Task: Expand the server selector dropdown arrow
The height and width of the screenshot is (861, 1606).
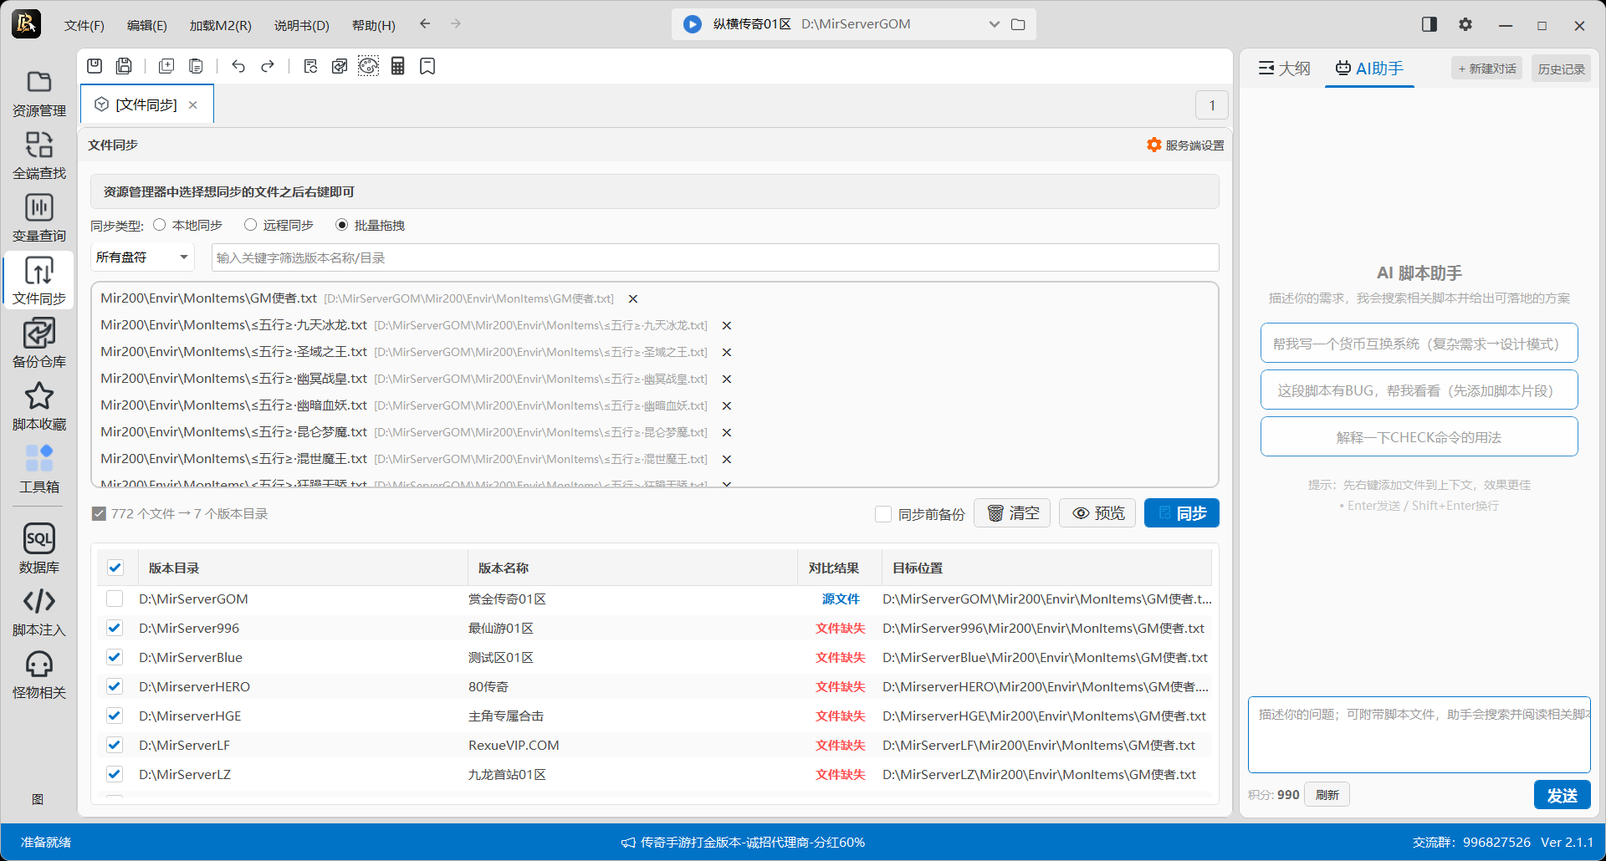Action: (x=994, y=24)
